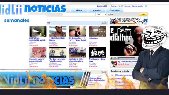Switch to the Canales tab

click(x=97, y=11)
